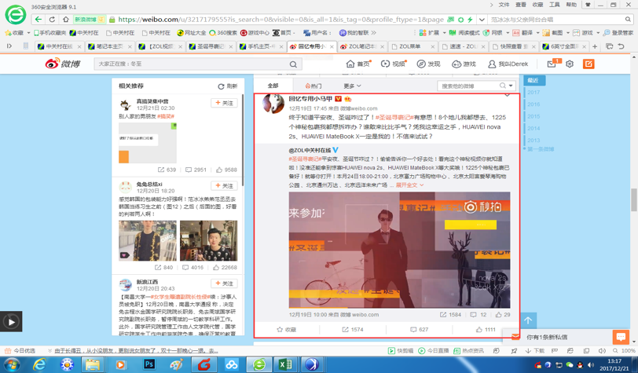
Task: Open the 截图 screenshot tool
Action: pos(552,32)
